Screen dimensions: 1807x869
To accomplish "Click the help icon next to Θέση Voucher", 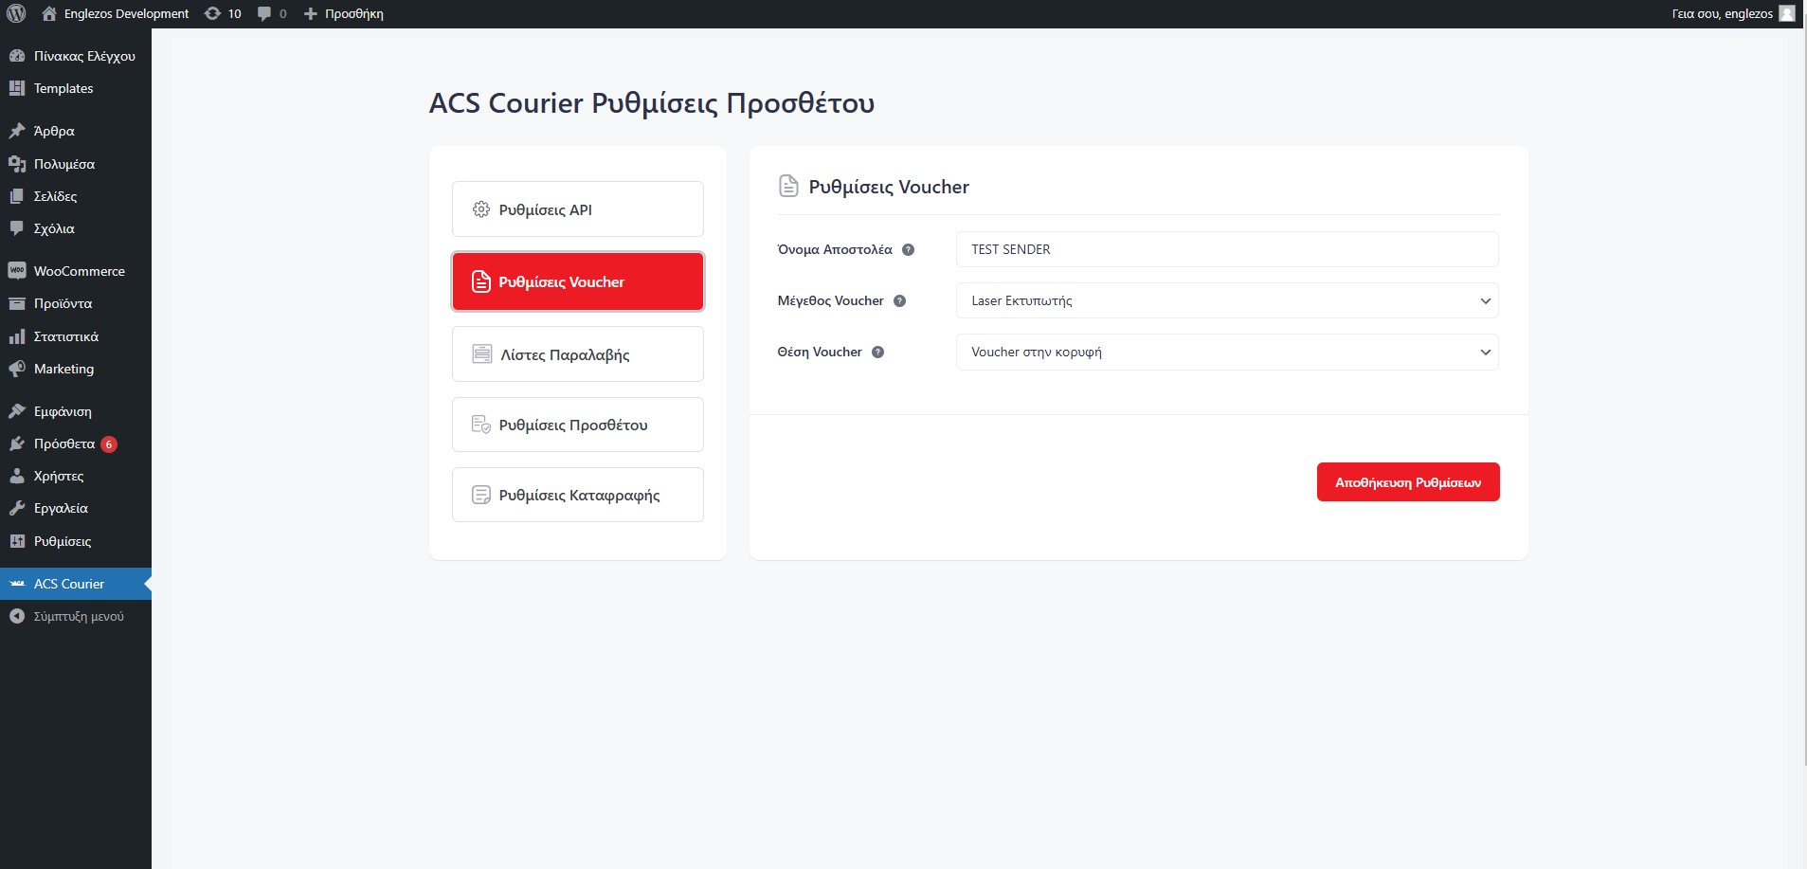I will tap(877, 353).
